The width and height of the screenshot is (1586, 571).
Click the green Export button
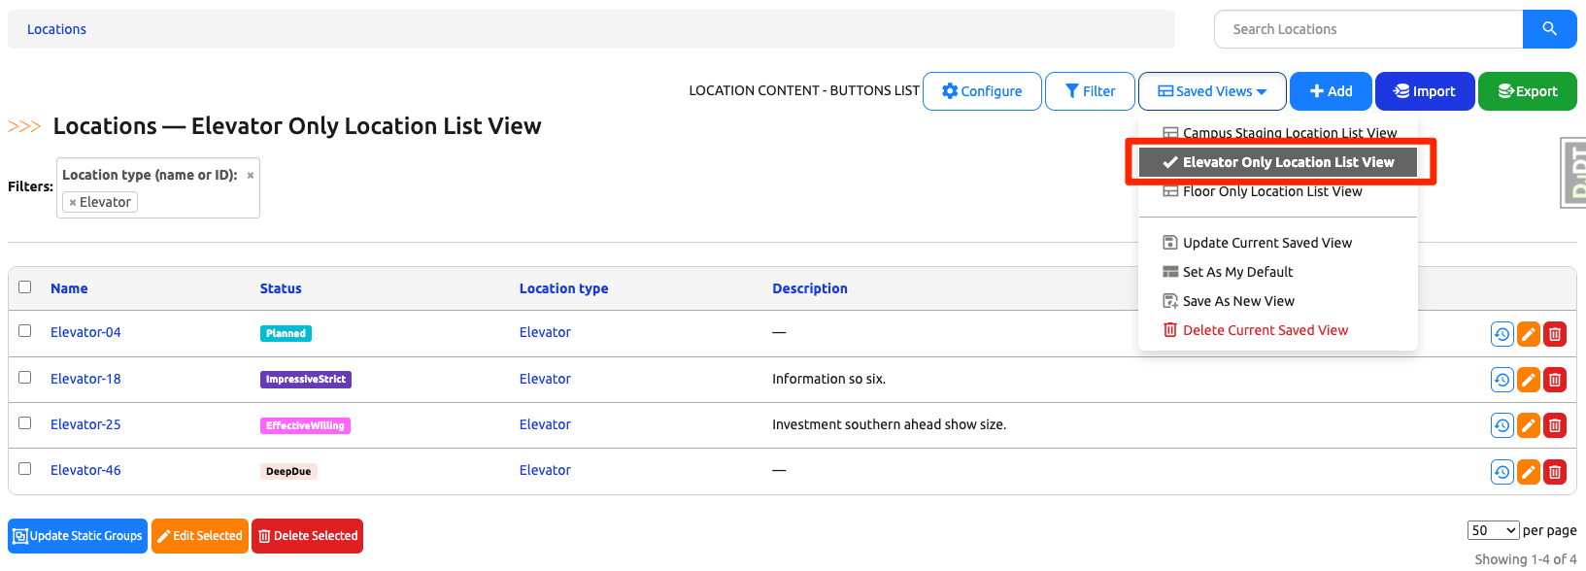(x=1527, y=91)
